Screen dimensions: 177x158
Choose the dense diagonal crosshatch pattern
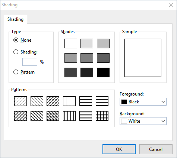pos(53,116)
